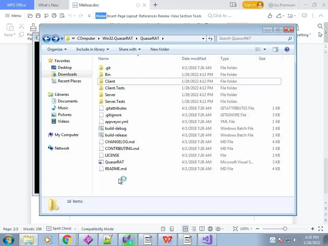Open the Page Layout ribbon tab
This screenshot has height=246, width=328.
pyautogui.click(x=127, y=16)
